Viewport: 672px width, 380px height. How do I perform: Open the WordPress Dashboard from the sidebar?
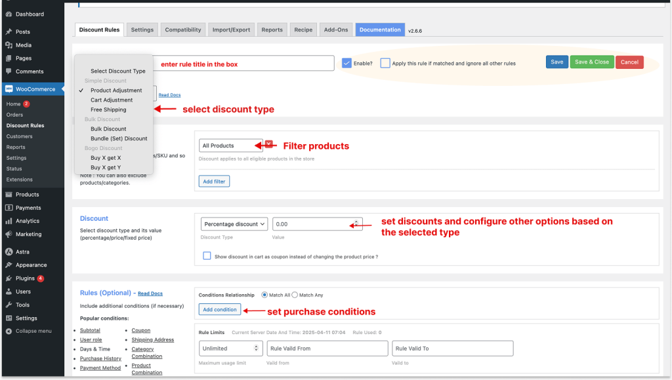tap(30, 13)
